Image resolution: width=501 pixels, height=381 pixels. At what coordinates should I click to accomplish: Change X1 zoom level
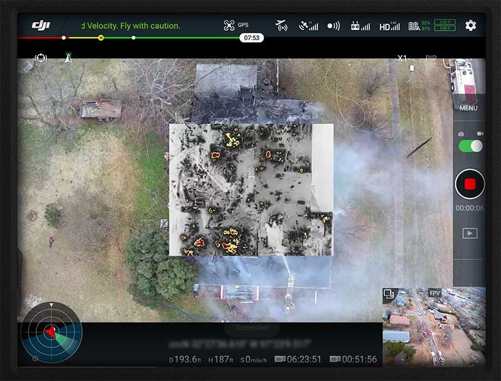[x=402, y=58]
